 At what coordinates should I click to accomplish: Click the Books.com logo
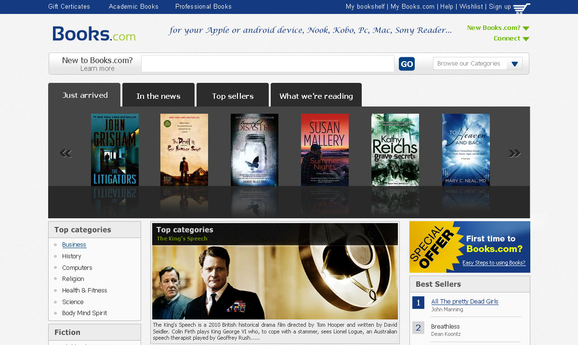coord(94,34)
